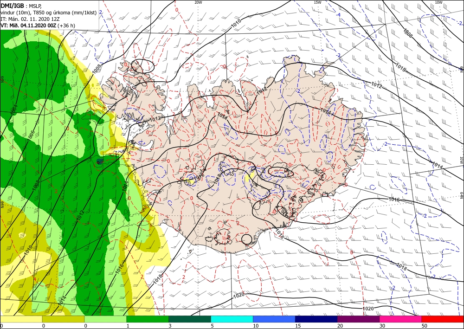This screenshot has width=464, height=329.
Task: Click the 'DMI/IGB : MSLP,' title text
Action: tap(22, 6)
